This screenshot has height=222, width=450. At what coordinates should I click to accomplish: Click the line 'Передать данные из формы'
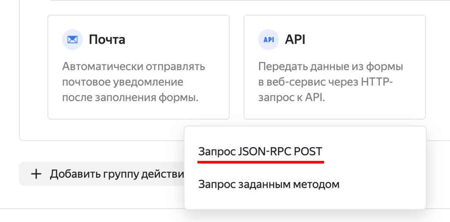point(331,67)
